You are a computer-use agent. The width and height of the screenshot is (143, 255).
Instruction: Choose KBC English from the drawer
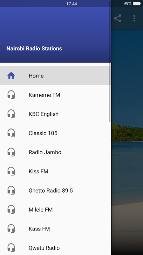click(x=56, y=114)
